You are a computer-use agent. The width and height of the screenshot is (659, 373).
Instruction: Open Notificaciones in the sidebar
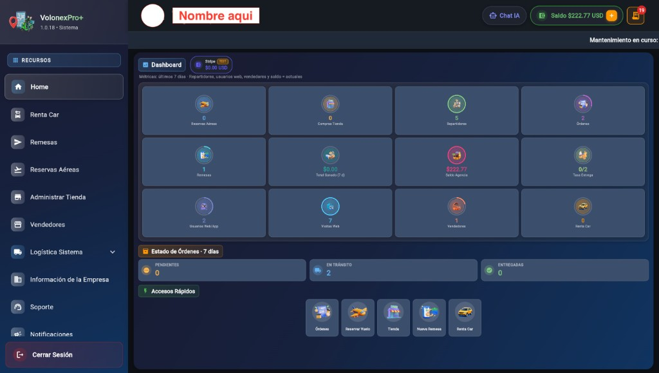coord(64,334)
